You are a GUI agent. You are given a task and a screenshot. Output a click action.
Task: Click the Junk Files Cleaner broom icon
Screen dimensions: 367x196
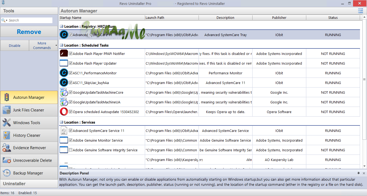pyautogui.click(x=6, y=110)
